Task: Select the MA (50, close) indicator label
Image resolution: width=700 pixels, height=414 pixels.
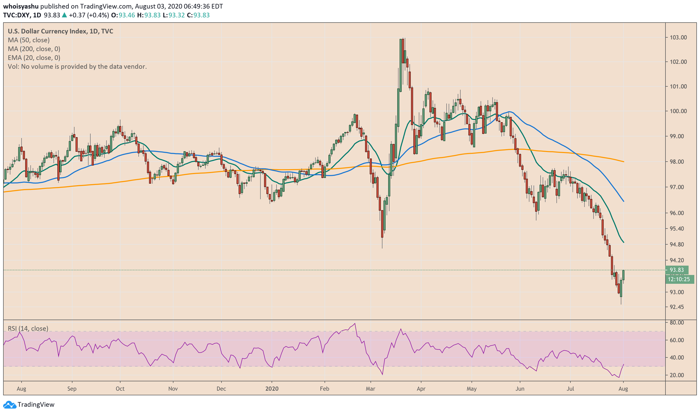Action: [x=29, y=40]
